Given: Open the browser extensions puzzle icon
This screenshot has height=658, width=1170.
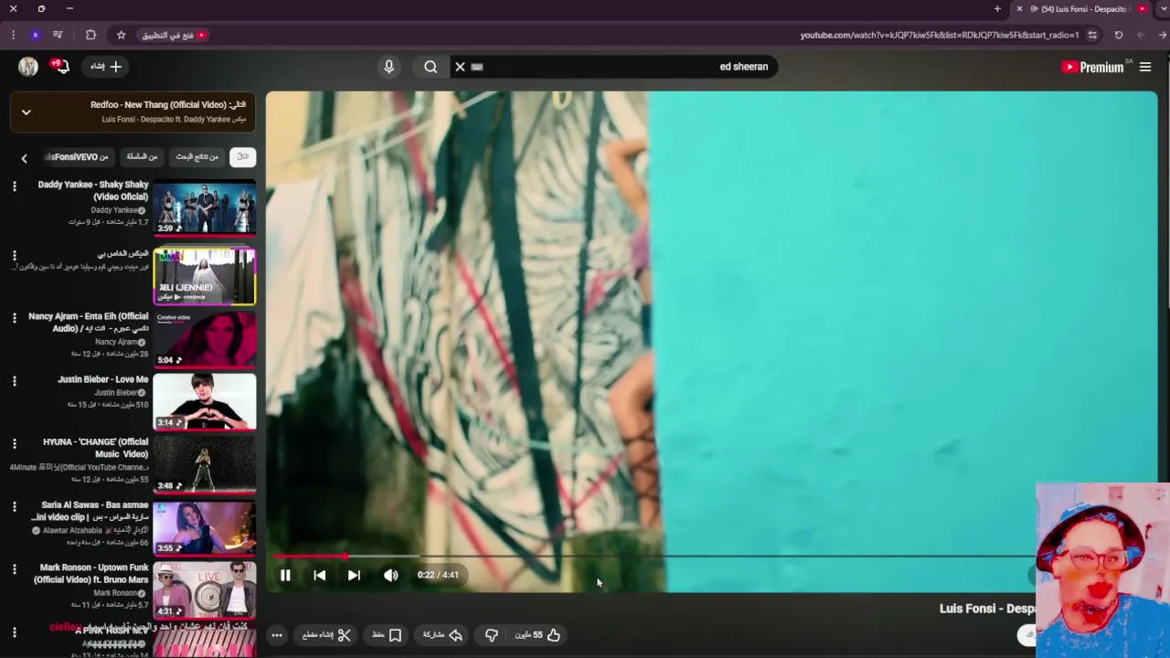Looking at the screenshot, I should click(90, 35).
